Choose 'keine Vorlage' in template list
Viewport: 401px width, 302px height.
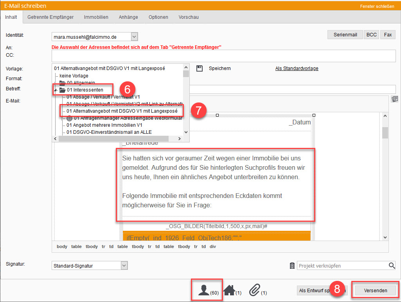tap(74, 75)
